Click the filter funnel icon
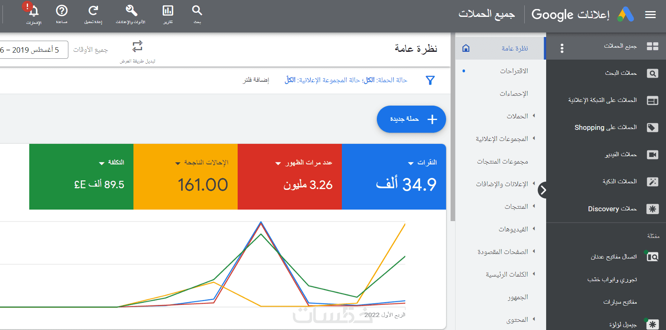 click(430, 80)
